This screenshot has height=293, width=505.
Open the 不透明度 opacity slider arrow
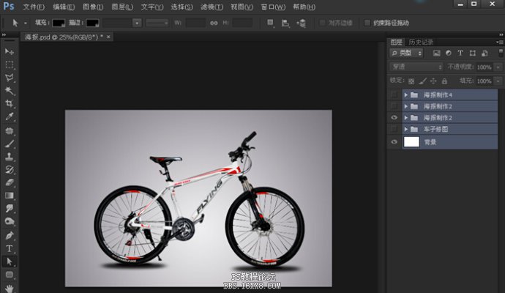498,67
